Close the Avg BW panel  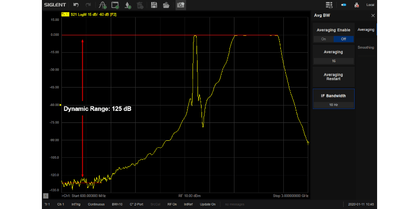[373, 15]
